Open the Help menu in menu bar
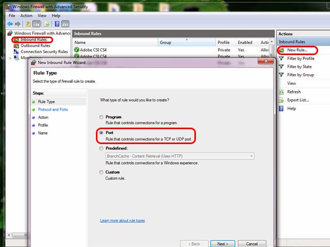This screenshot has height=247, width=330. click(56, 15)
